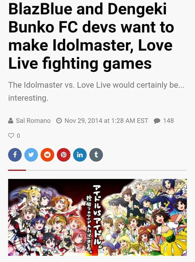Screen dimensions: 195x262
Task: Post the article to Reddit
Action: coord(47,155)
